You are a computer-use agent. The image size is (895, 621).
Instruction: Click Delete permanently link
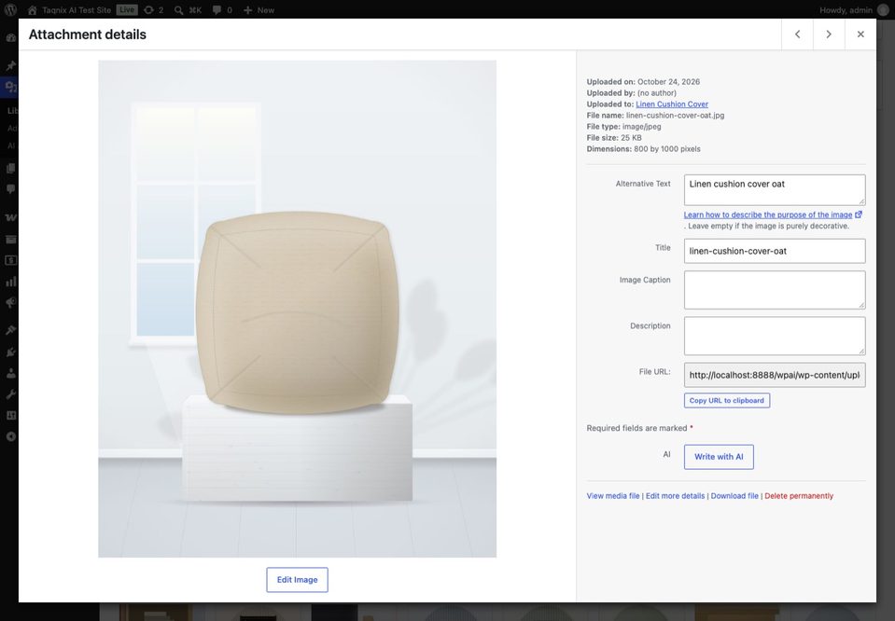pos(799,496)
